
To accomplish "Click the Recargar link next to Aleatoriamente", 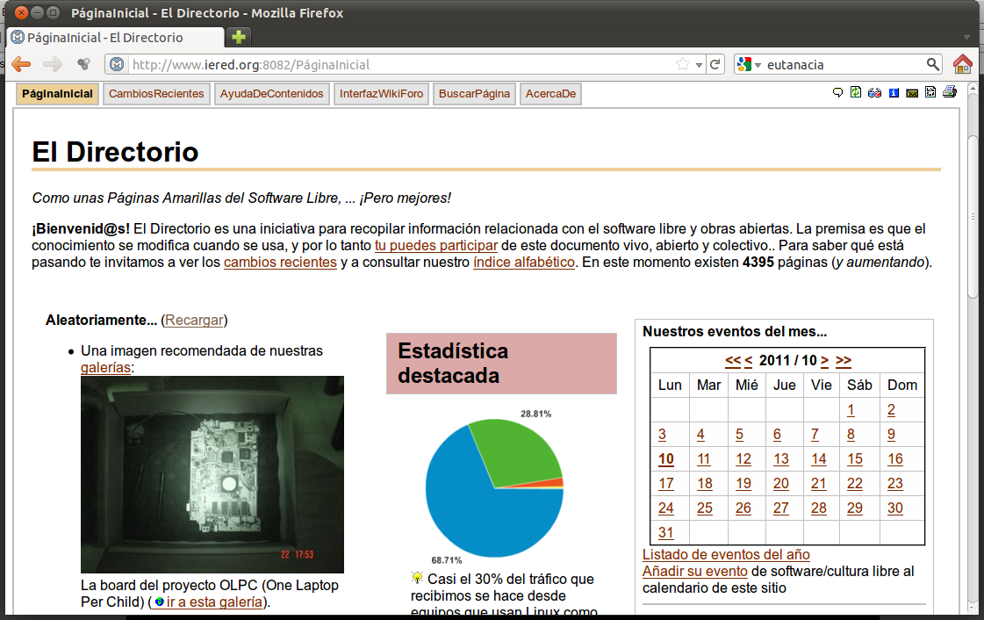I will coord(194,320).
